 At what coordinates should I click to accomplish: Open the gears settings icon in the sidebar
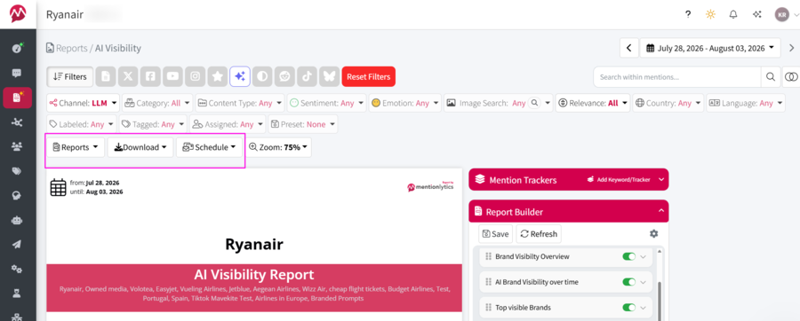tap(18, 268)
